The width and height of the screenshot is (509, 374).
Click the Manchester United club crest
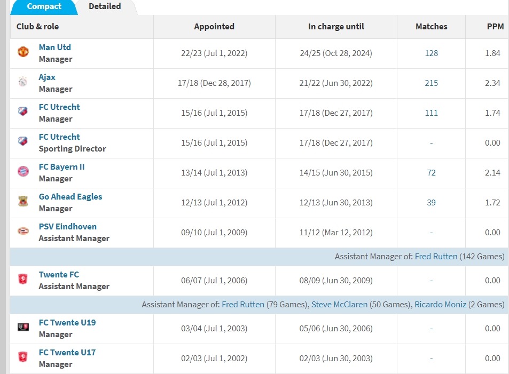tap(23, 52)
